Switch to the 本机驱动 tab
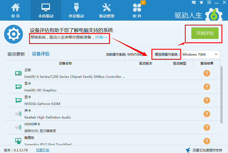Viewport: 228px width, 153px height. click(x=46, y=11)
